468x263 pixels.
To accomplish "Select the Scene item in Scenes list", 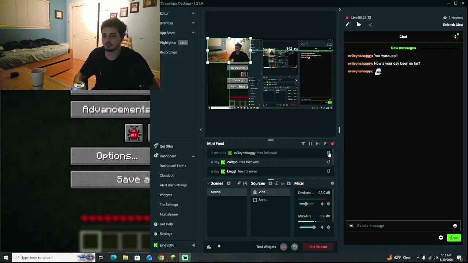I will [x=227, y=192].
